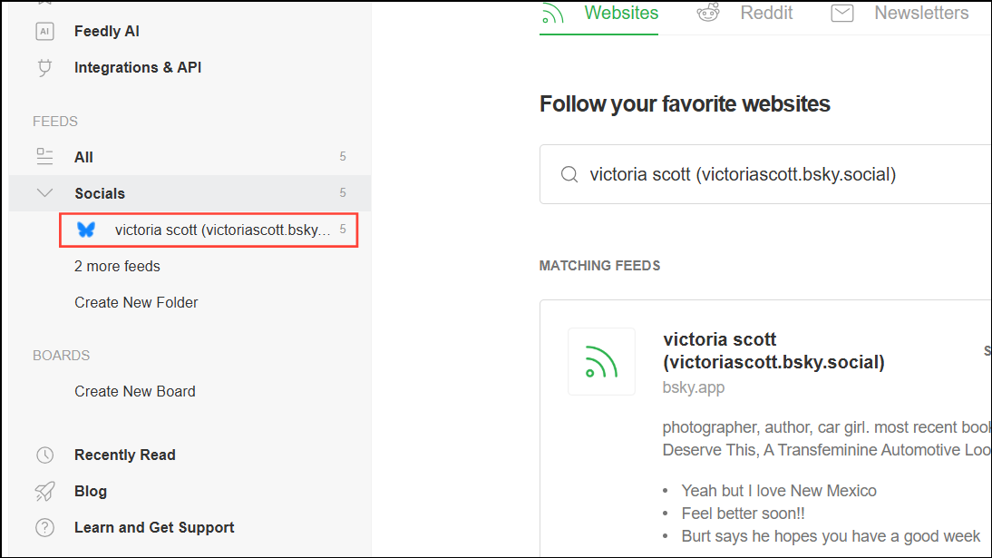Viewport: 992px width, 558px height.
Task: Click 'Burt says he hopes' post line
Action: pos(830,536)
